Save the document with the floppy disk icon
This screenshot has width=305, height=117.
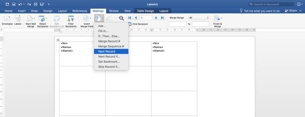(x=14, y=4)
